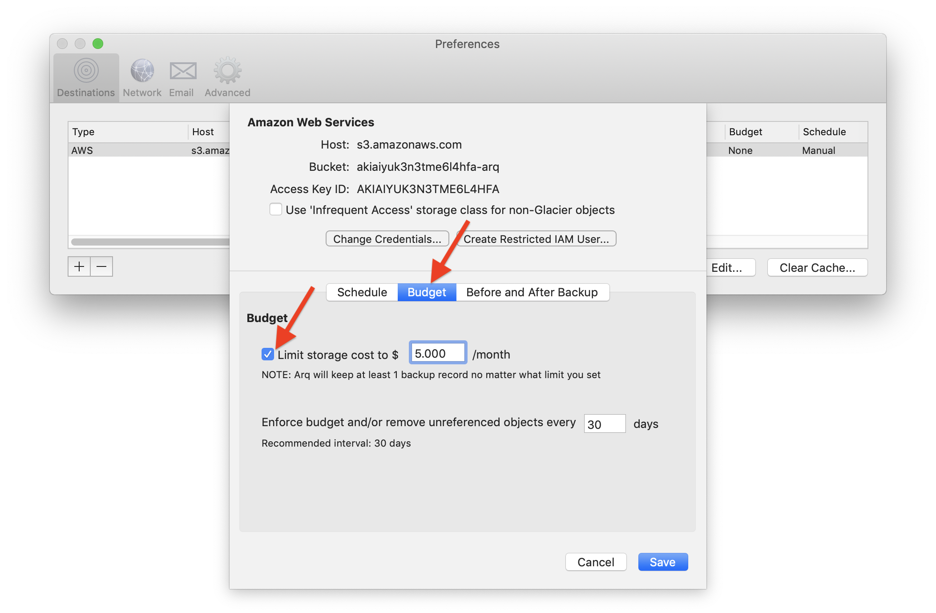The height and width of the screenshot is (613, 936).
Task: Click Clear Cache button
Action: point(817,267)
